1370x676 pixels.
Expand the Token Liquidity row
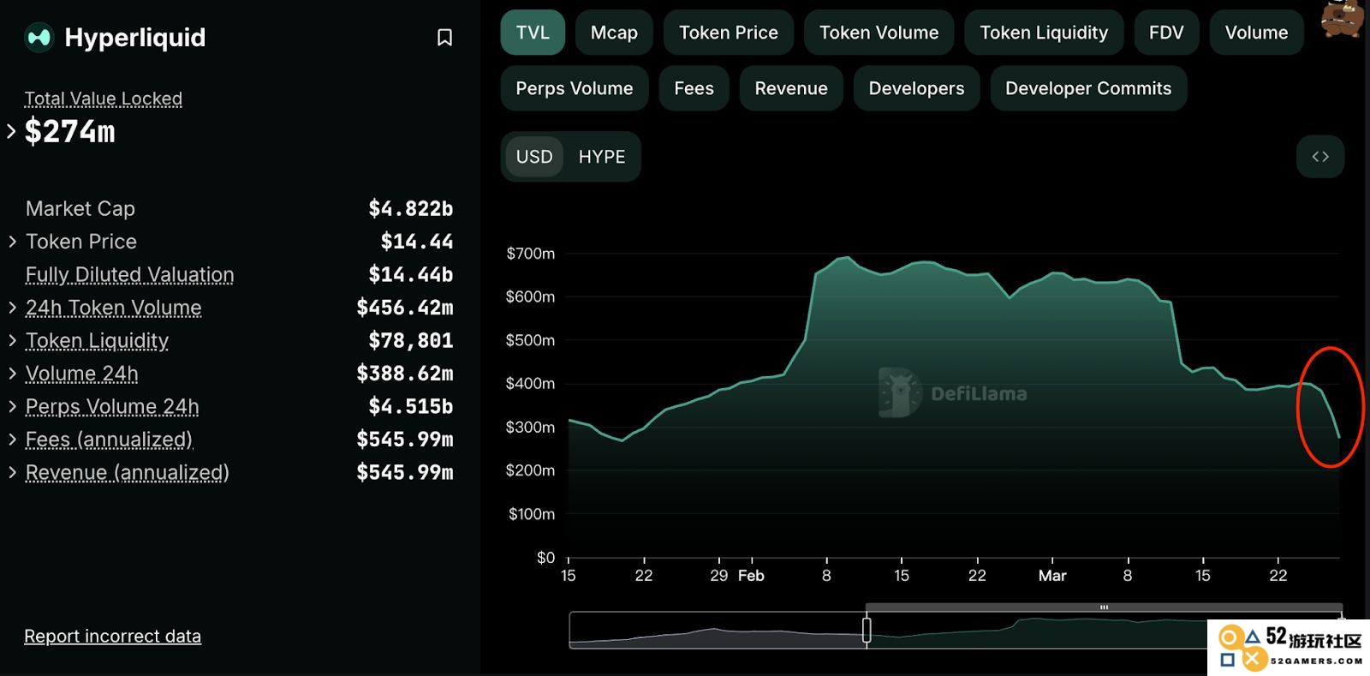tap(12, 340)
